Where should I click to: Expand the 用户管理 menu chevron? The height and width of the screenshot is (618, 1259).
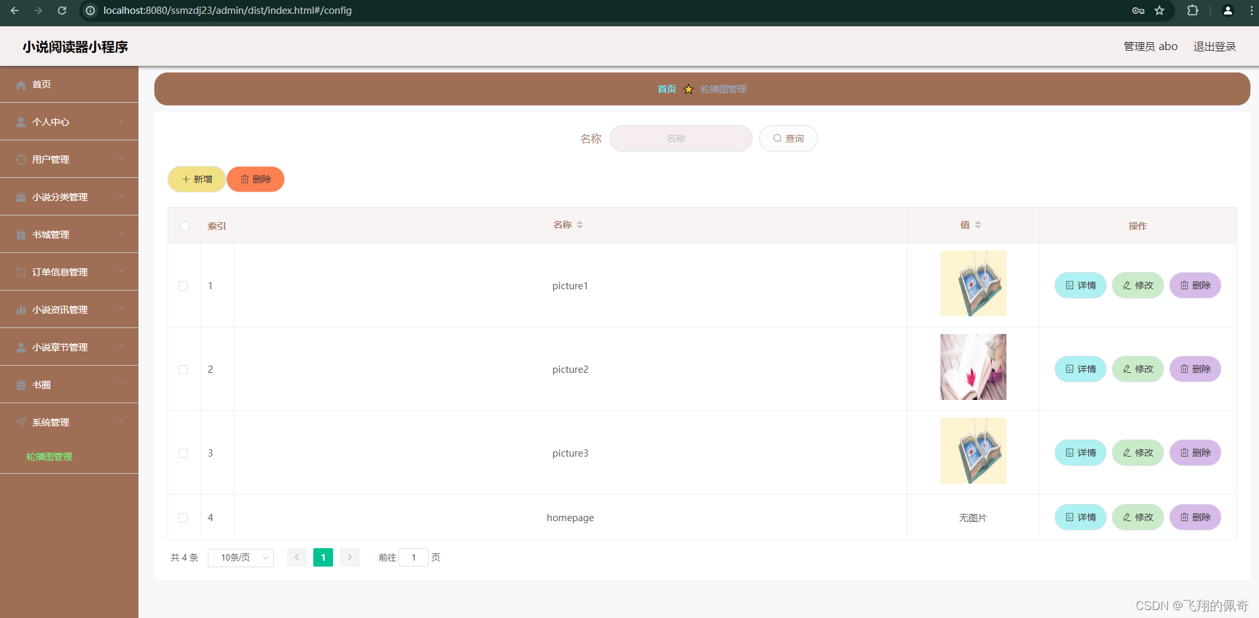[121, 159]
